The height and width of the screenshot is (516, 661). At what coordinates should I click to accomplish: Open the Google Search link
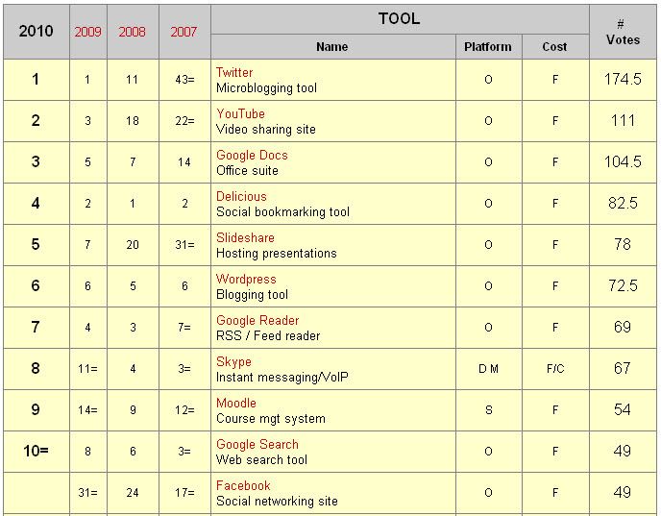coord(257,444)
